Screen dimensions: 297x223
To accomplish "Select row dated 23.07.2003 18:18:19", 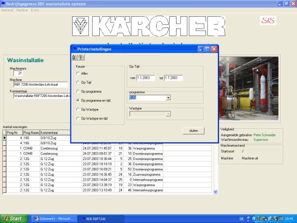I will (107, 164).
